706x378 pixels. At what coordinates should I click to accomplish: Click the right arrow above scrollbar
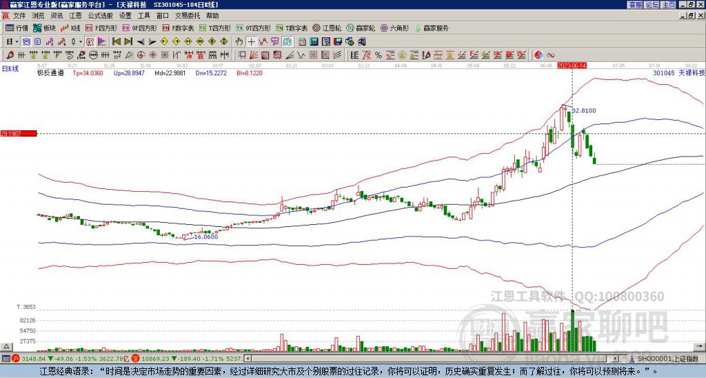700,346
